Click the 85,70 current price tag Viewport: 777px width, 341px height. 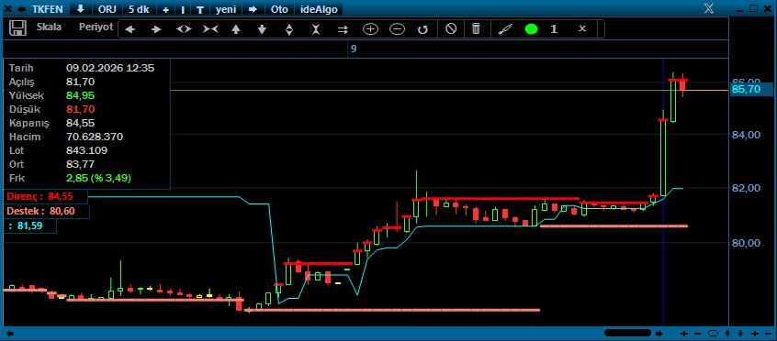click(x=750, y=90)
